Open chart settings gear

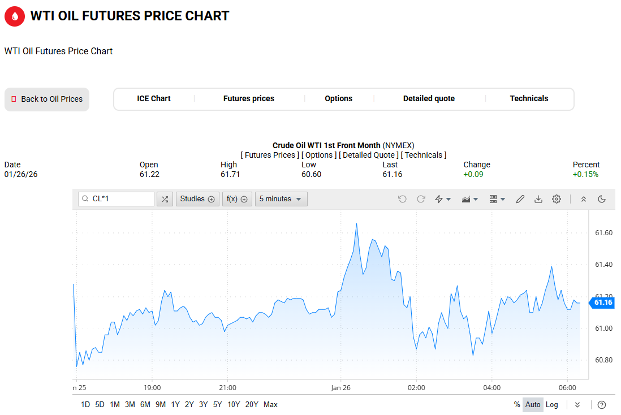(557, 199)
